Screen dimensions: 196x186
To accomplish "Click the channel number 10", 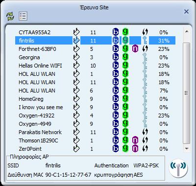I will click(x=93, y=66).
